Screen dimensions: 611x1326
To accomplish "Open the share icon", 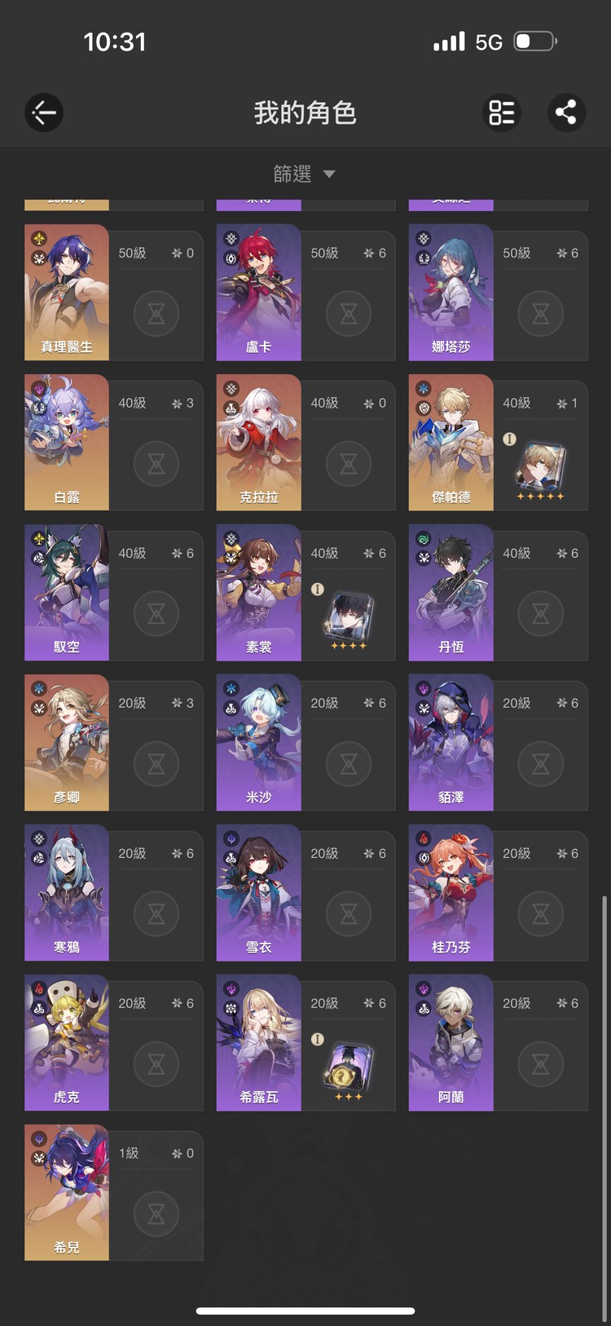I will click(566, 113).
